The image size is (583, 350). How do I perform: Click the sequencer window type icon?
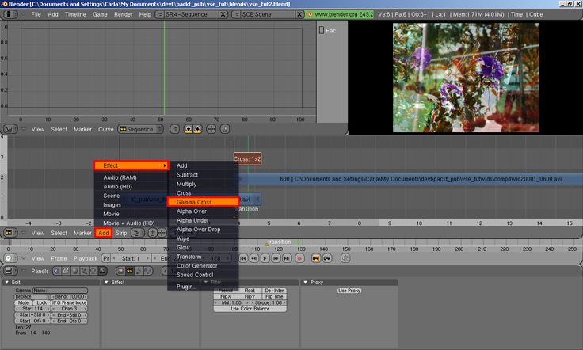[x=9, y=233]
